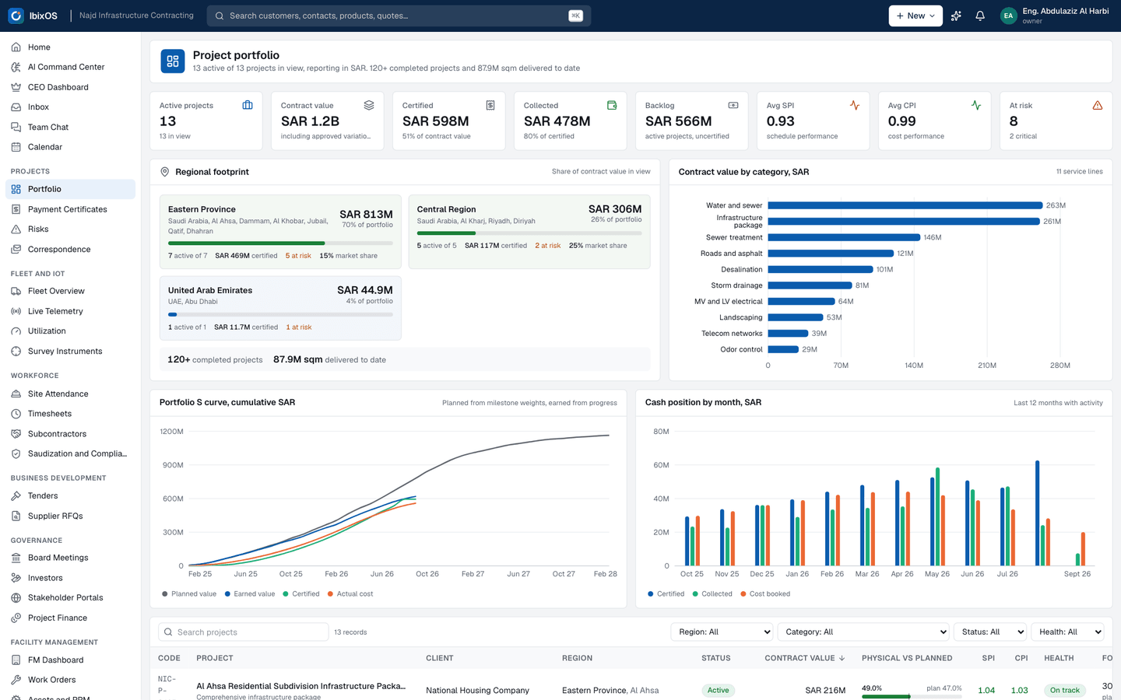Screen dimensions: 1121x700
Task: Click the Calendar sidebar icon
Action: tap(16, 147)
